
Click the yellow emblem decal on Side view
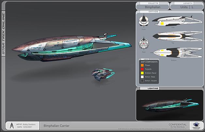162,24
